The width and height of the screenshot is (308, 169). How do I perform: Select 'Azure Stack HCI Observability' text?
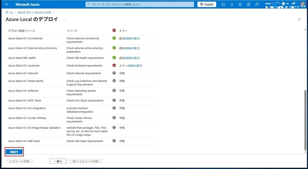[x=26, y=81]
